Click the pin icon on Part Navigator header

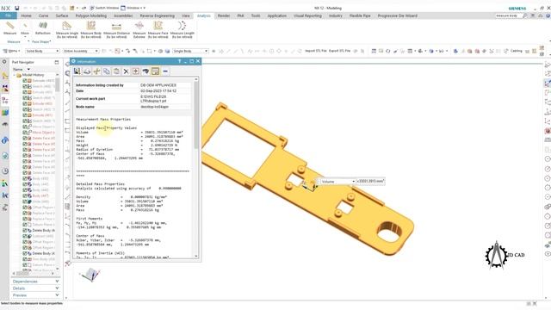pos(57,62)
